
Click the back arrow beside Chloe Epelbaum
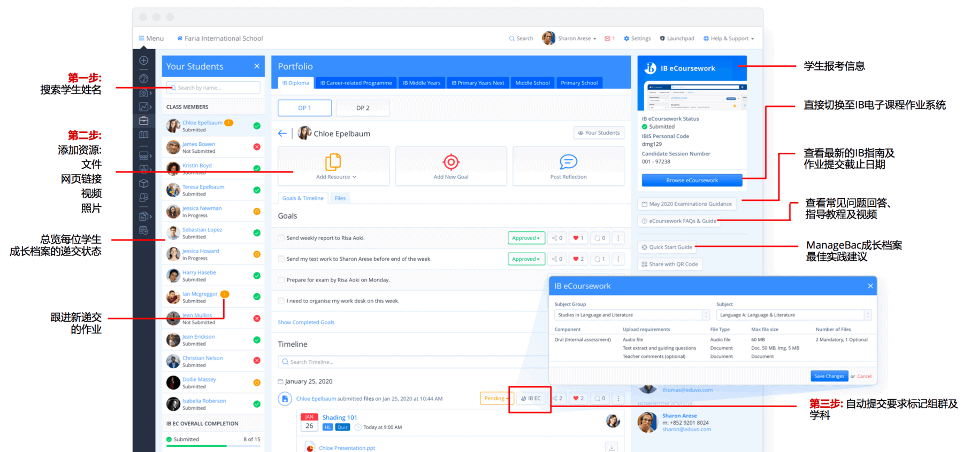(282, 134)
